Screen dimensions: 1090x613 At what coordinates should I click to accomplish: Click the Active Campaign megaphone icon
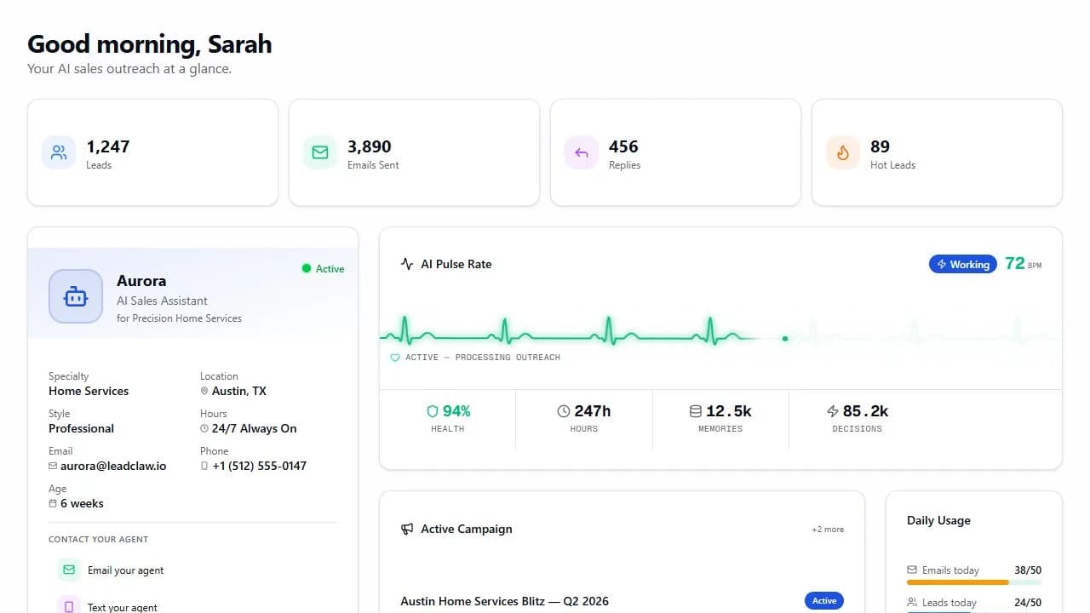point(407,529)
